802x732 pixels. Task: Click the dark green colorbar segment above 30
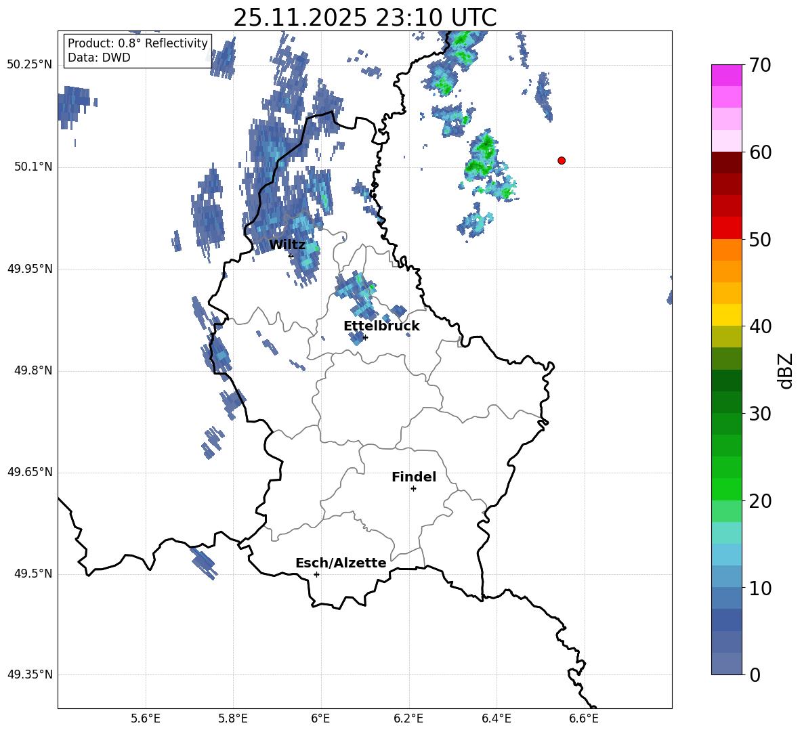[726, 402]
